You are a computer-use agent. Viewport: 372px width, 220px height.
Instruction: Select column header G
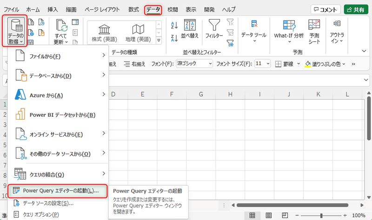201,94
